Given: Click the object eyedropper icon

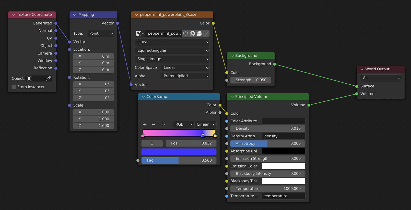Looking at the screenshot, I should pos(48,78).
